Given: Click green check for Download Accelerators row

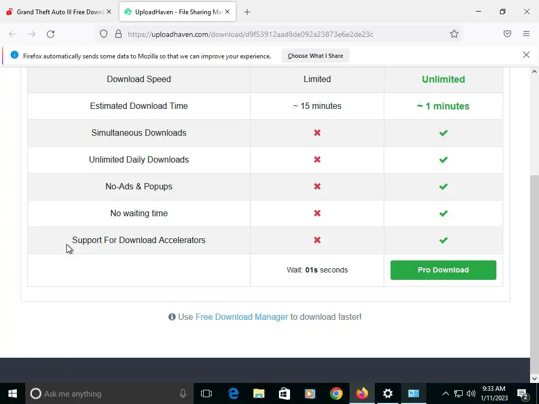Looking at the screenshot, I should click(x=443, y=240).
